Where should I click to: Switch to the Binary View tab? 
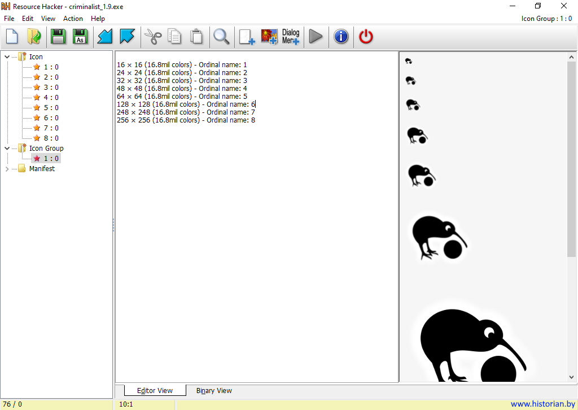(x=214, y=391)
